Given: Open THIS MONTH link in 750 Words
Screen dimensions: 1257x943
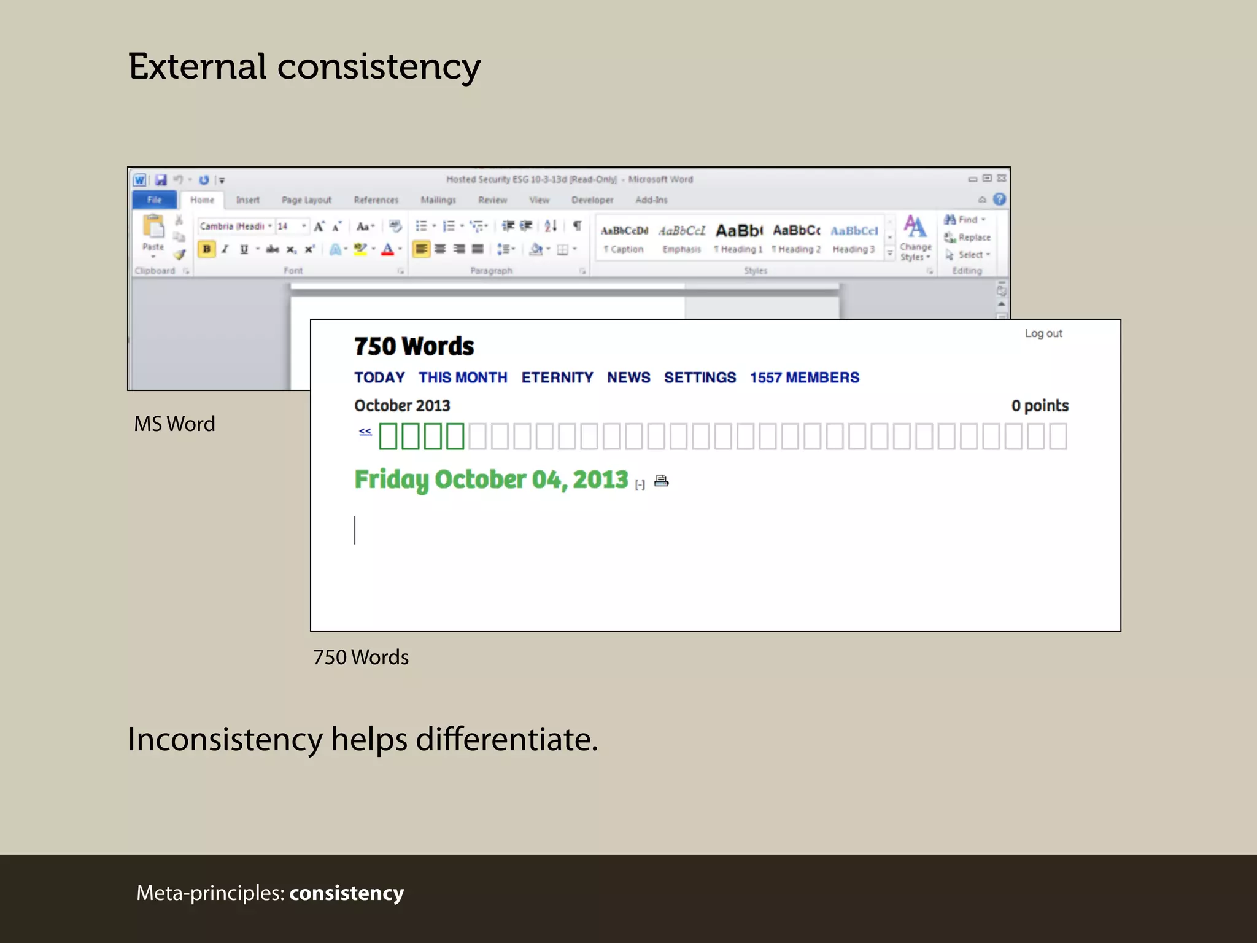Looking at the screenshot, I should (x=463, y=378).
